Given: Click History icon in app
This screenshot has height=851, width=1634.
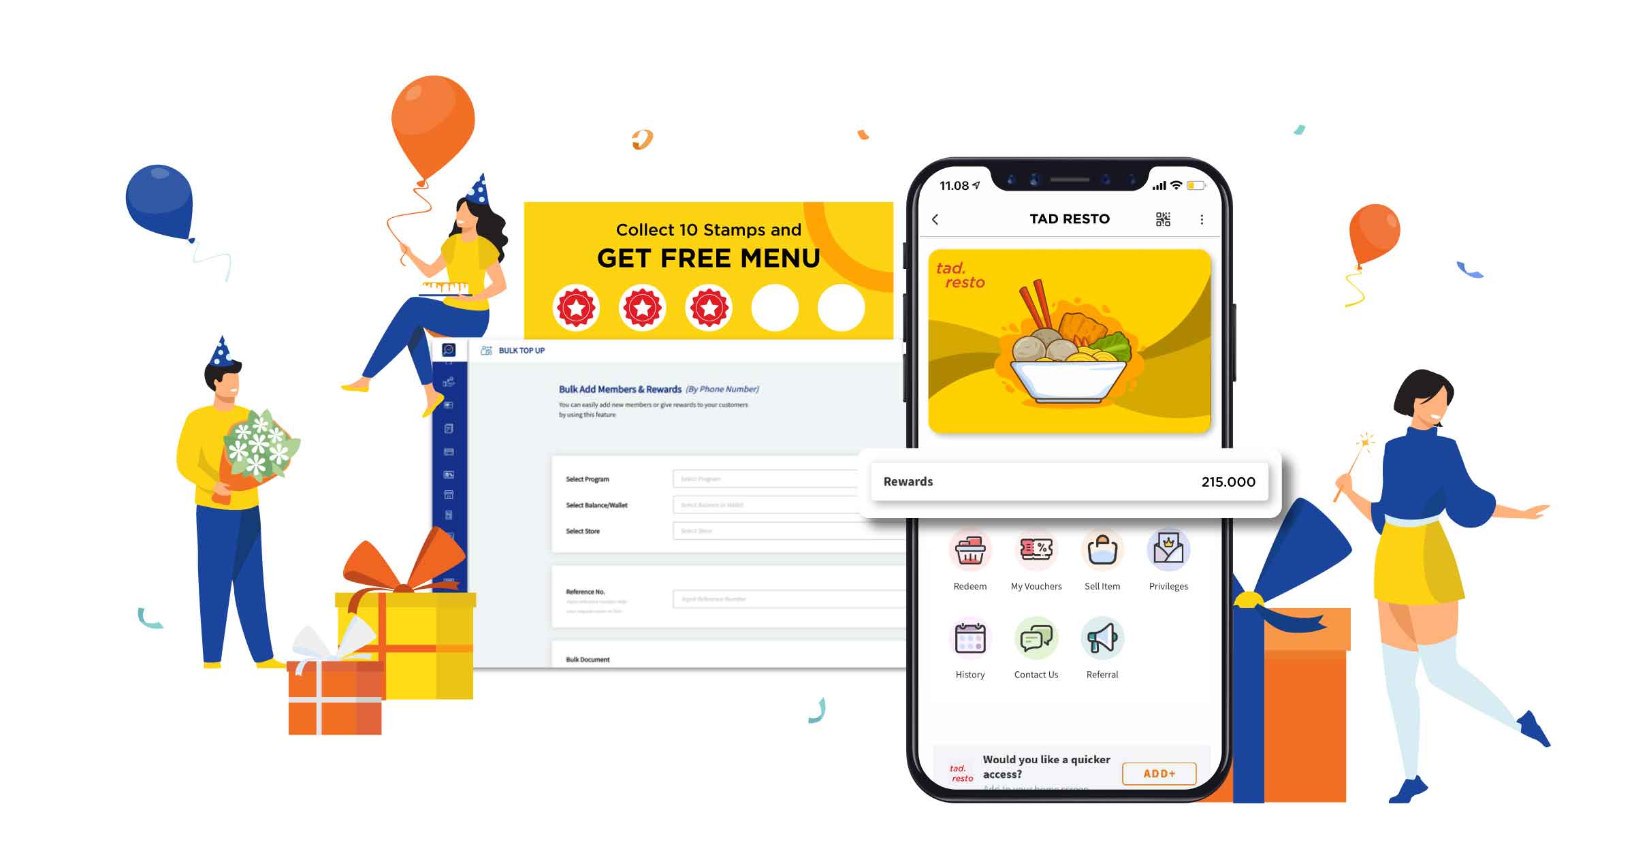Looking at the screenshot, I should (x=968, y=646).
